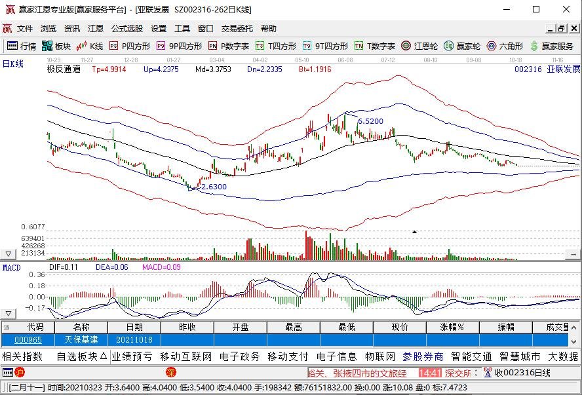Minimize the inner chart window
The image size is (582, 395).
(551, 29)
